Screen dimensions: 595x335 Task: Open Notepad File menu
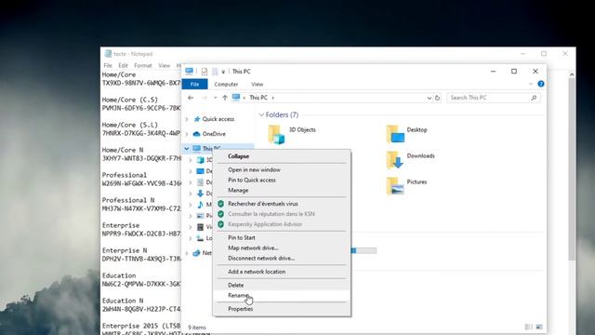coord(108,65)
